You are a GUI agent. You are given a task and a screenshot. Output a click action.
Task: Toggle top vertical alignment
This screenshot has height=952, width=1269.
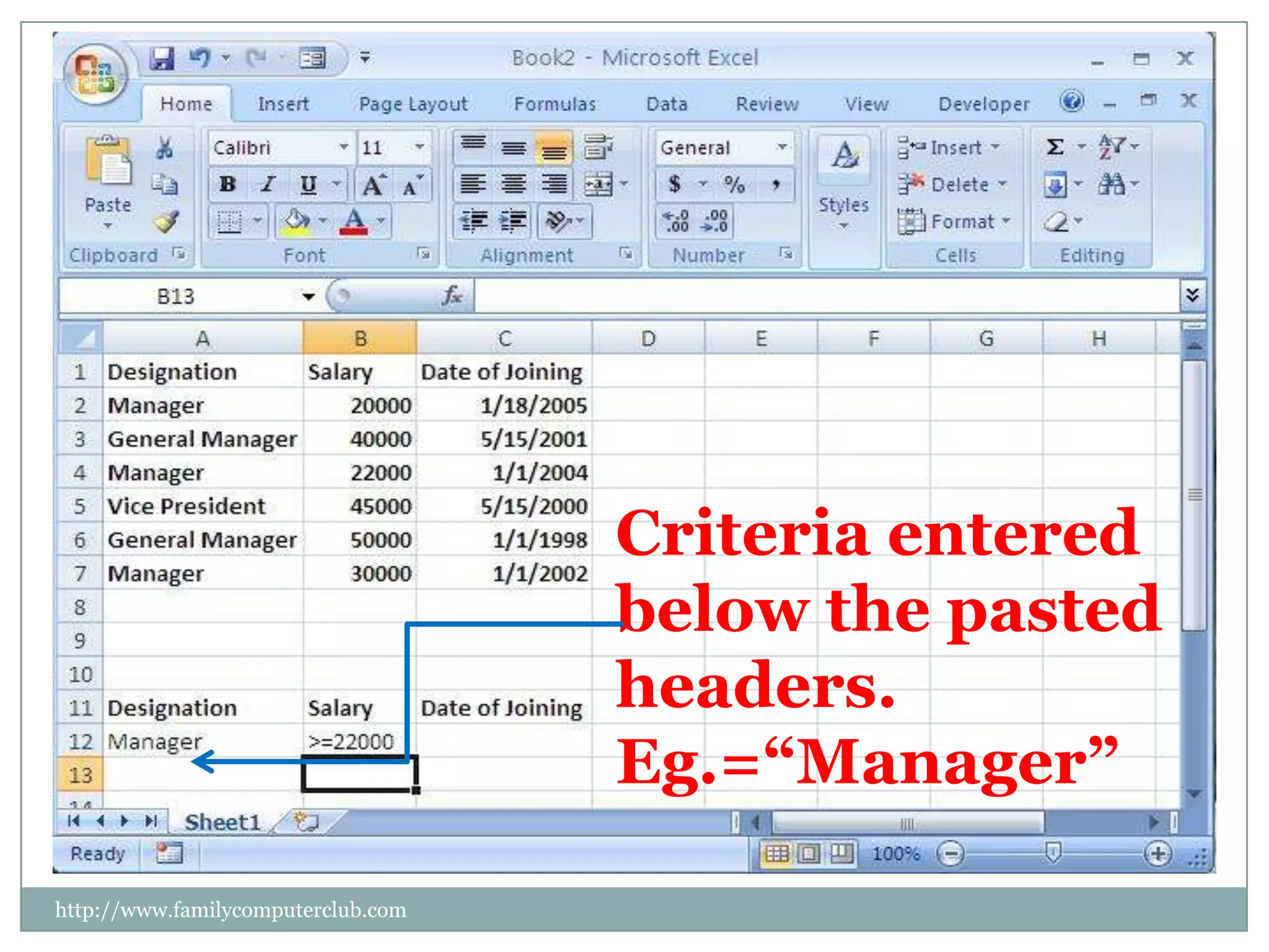click(473, 147)
